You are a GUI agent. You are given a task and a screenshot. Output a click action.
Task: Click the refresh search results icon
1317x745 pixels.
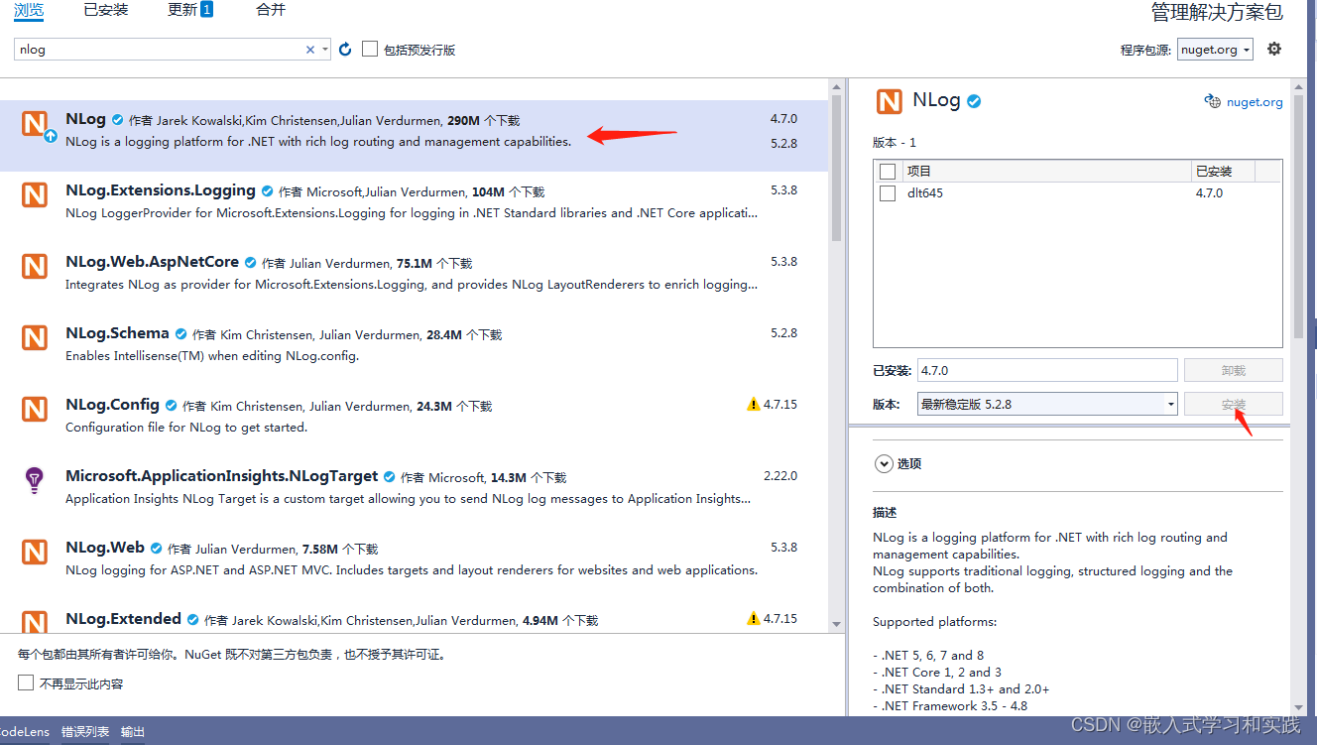[x=344, y=48]
